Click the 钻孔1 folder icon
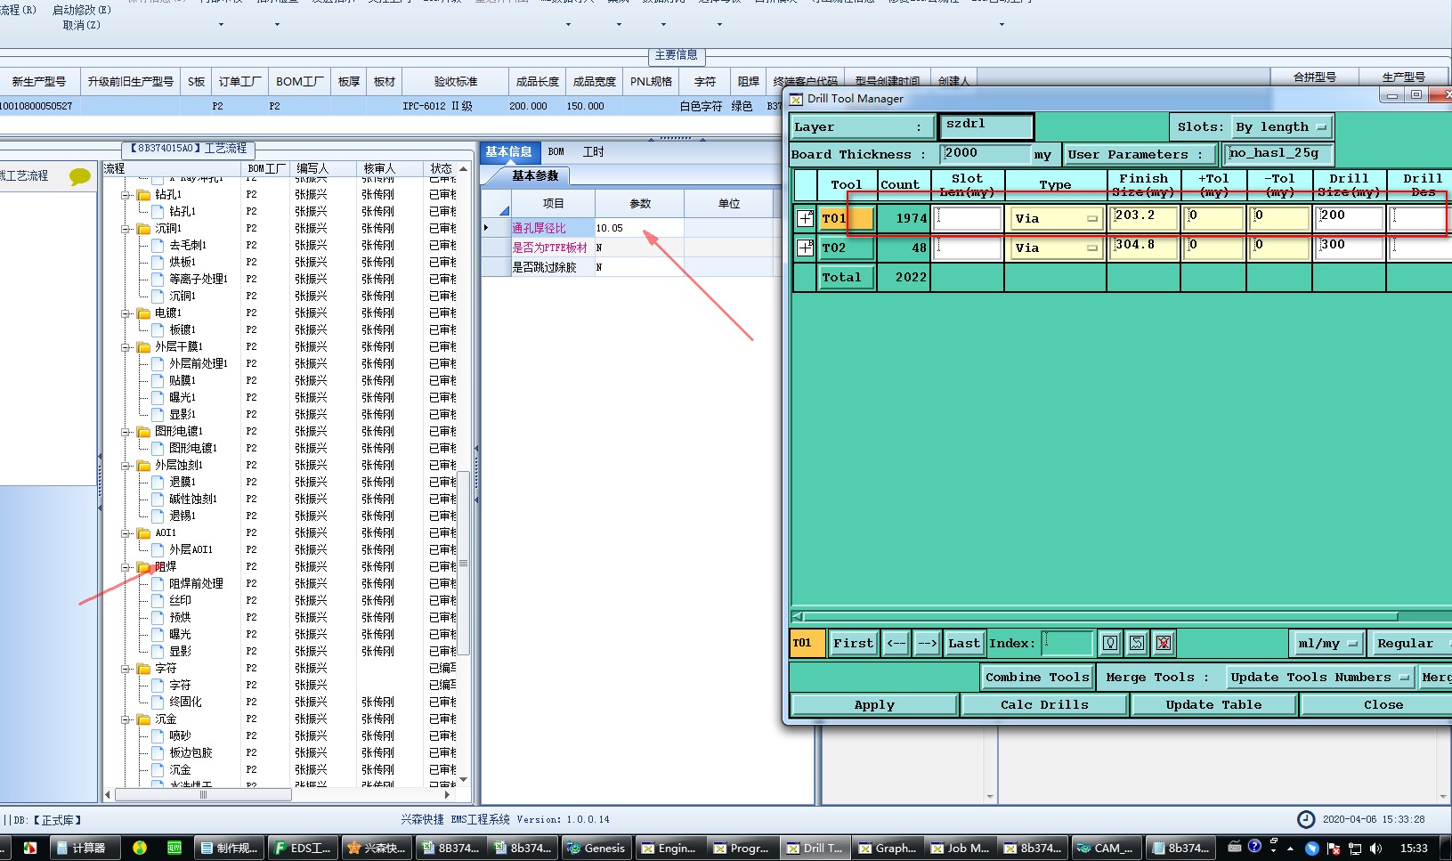 (x=143, y=194)
